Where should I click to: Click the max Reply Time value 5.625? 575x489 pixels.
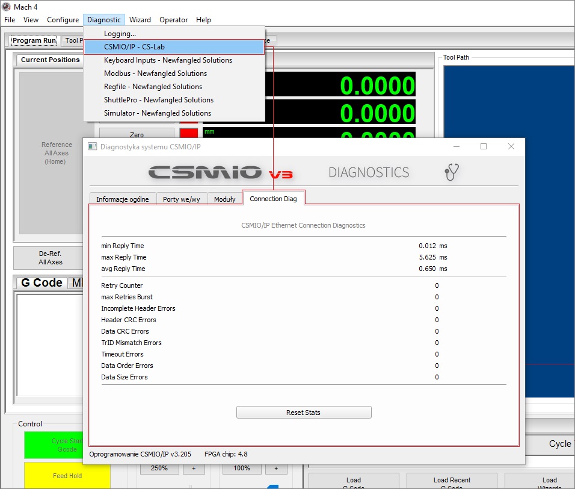pyautogui.click(x=427, y=257)
